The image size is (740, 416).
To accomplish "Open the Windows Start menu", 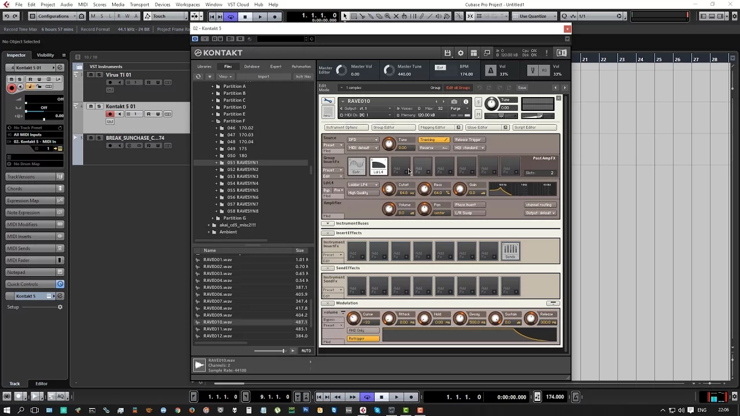I will click(x=7, y=410).
